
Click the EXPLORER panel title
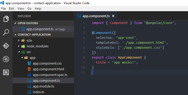tap(24, 16)
